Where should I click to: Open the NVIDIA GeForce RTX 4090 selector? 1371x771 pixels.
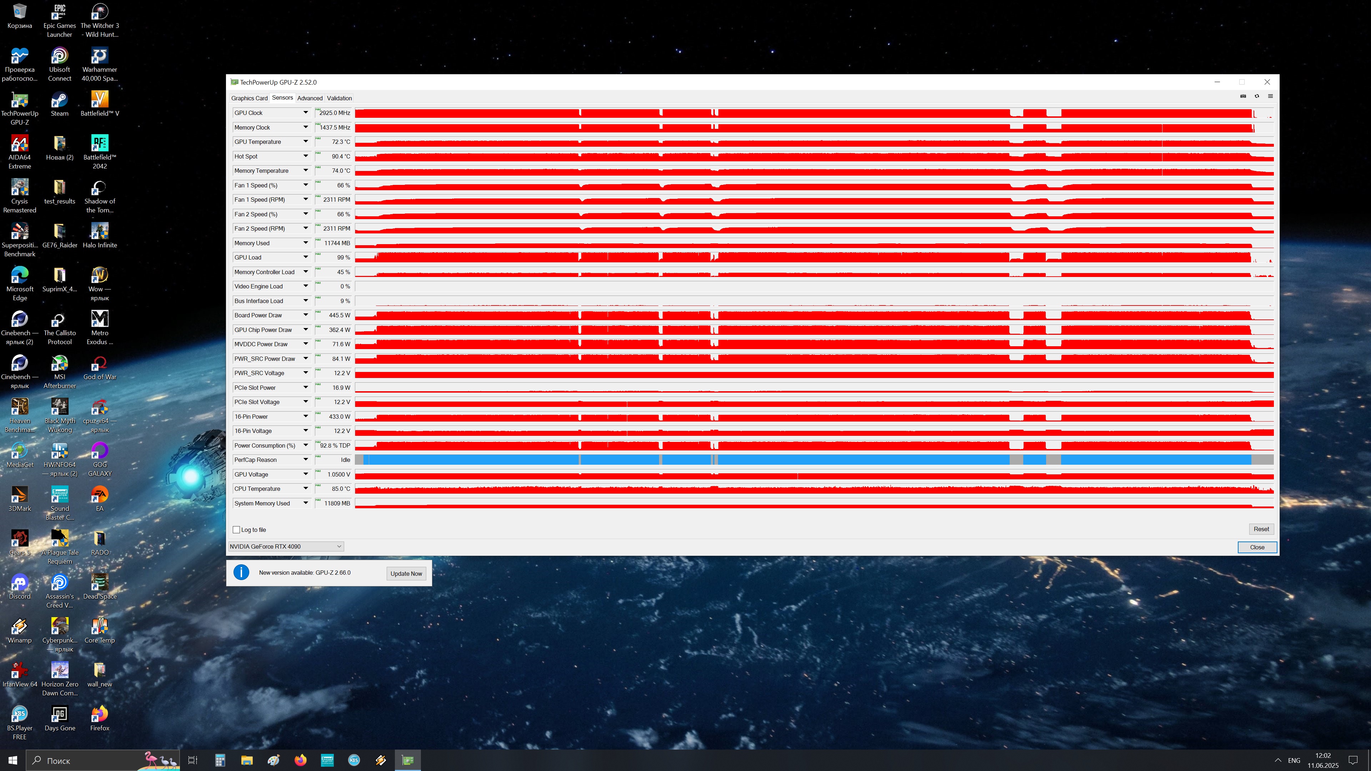[x=286, y=546]
